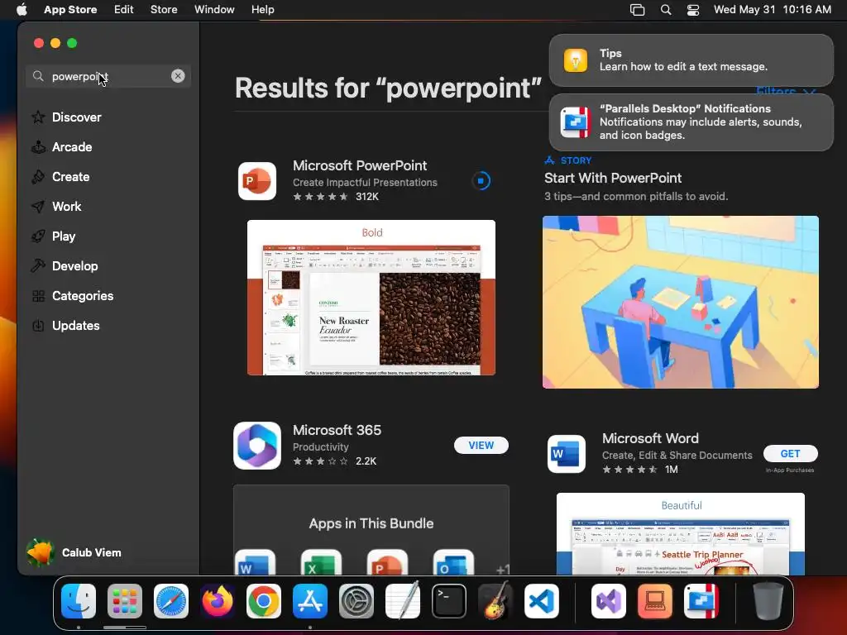Open the Tips notification
The height and width of the screenshot is (635, 847).
691,60
